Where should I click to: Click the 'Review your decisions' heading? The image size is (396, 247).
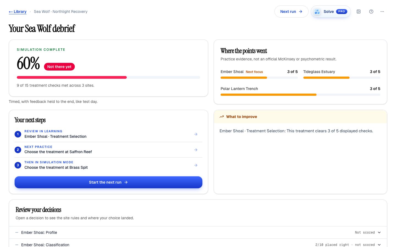tap(38, 210)
